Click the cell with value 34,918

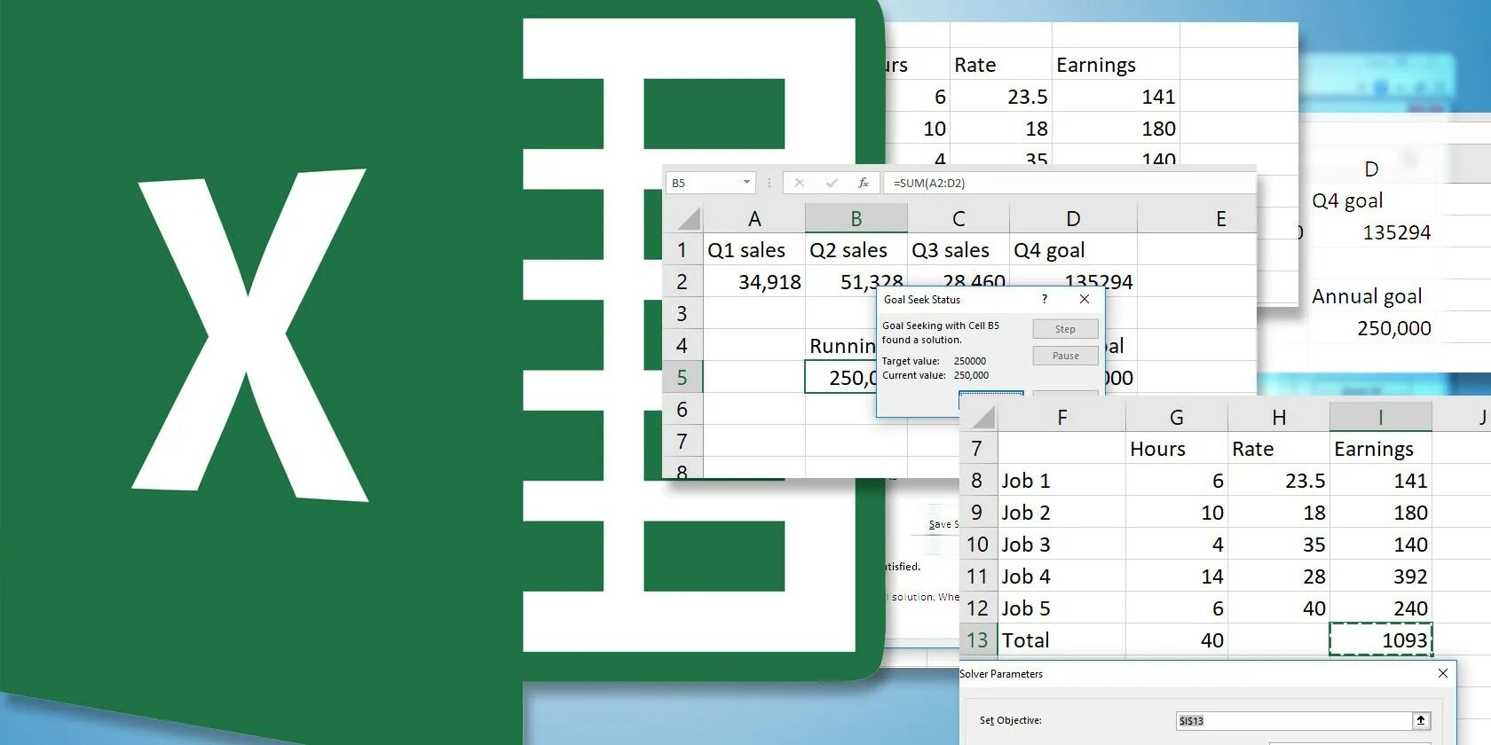pos(754,282)
